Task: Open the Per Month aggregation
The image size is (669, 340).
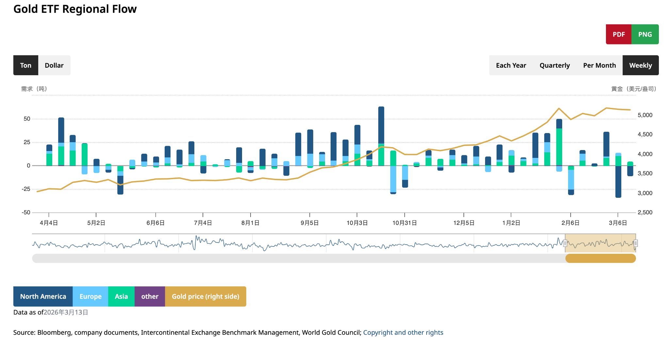Action: pos(599,65)
